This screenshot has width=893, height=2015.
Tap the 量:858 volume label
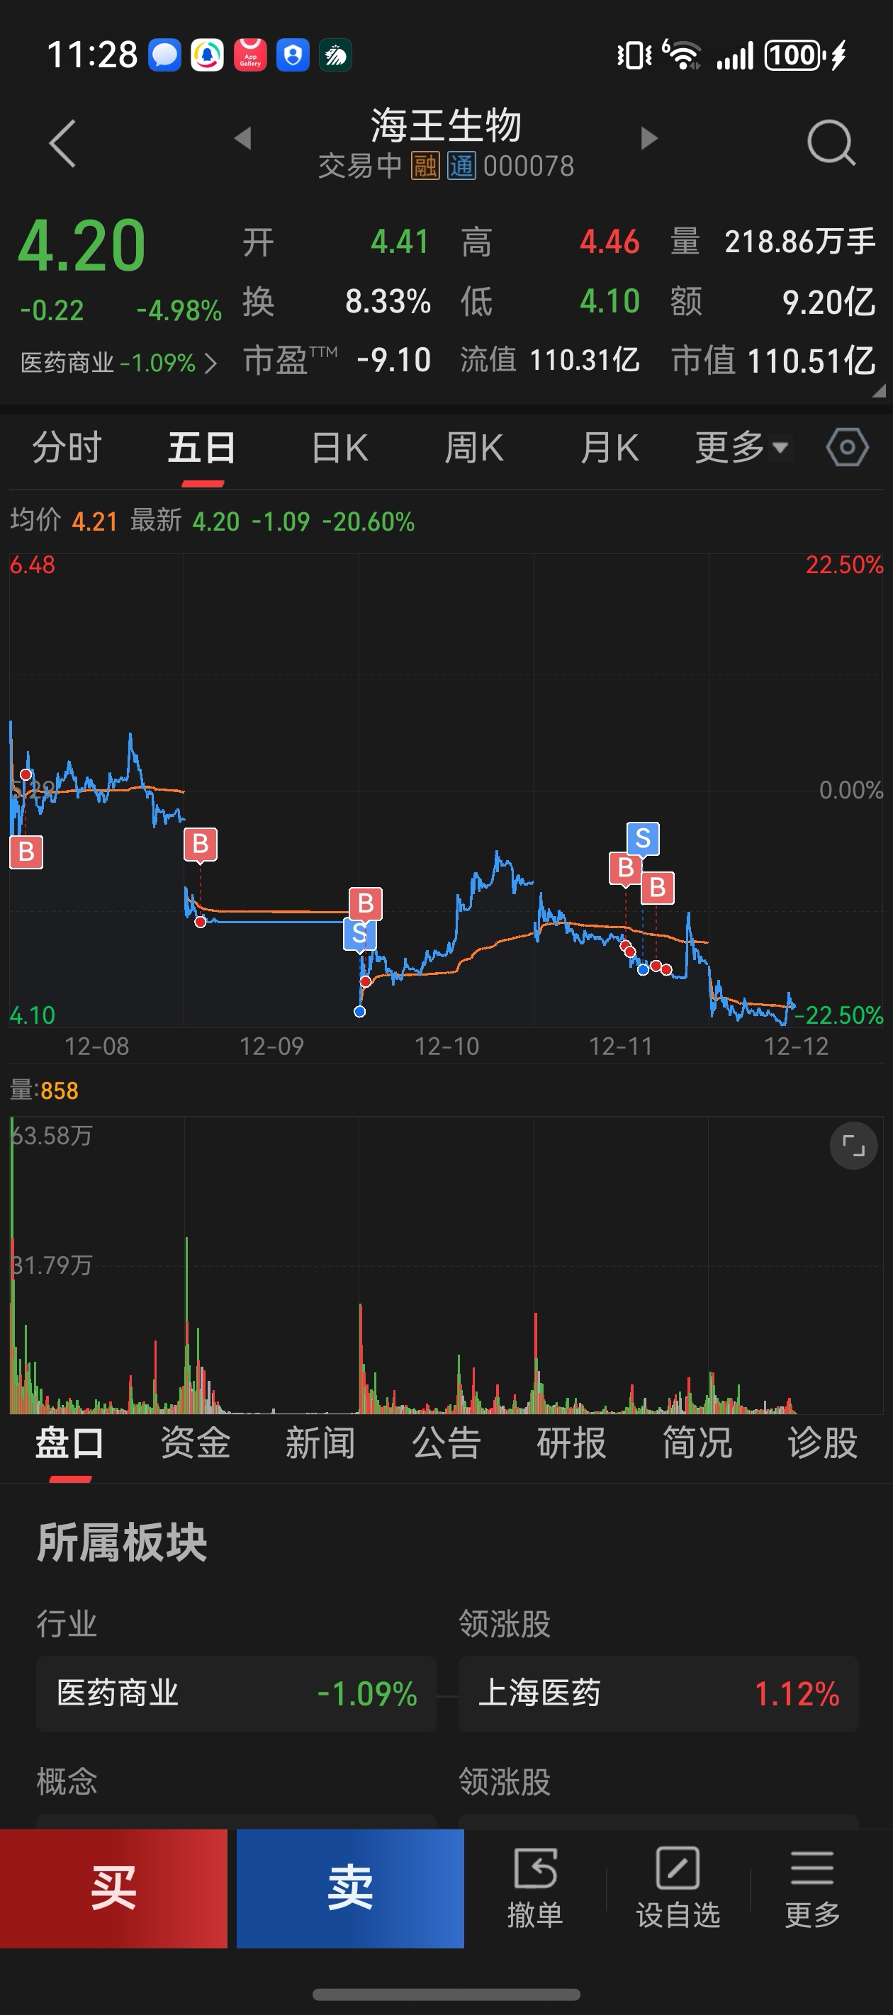click(x=44, y=1090)
